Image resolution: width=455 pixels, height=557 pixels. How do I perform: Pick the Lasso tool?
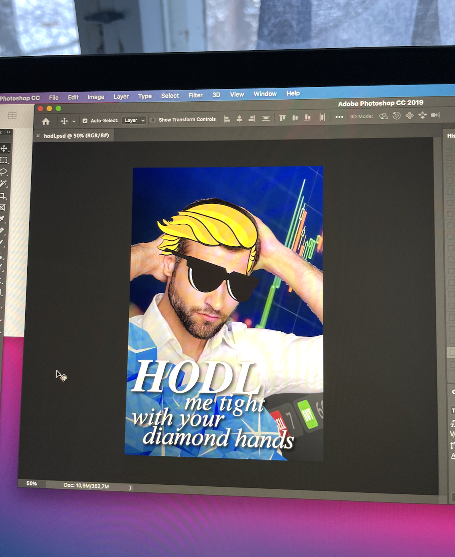click(x=4, y=172)
